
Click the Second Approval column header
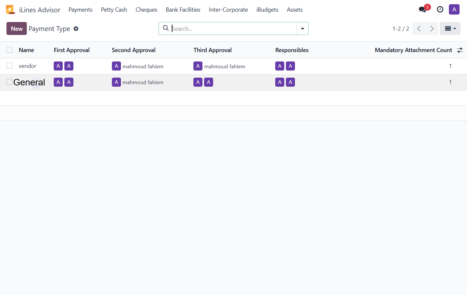(134, 50)
